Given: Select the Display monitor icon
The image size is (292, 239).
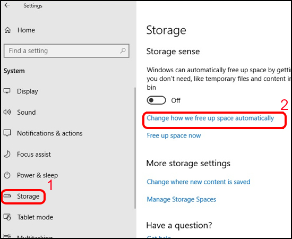Looking at the screenshot, I should pos(7,91).
